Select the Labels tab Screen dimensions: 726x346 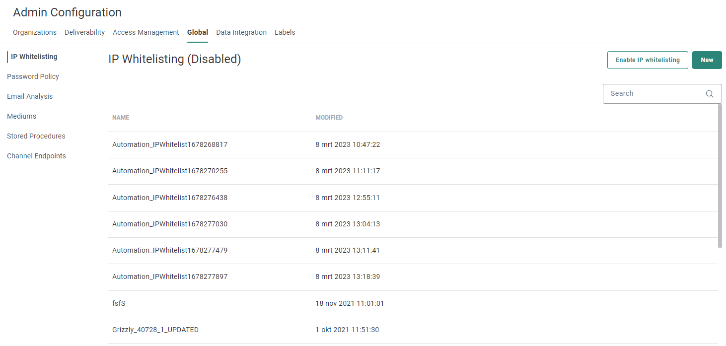tap(285, 32)
